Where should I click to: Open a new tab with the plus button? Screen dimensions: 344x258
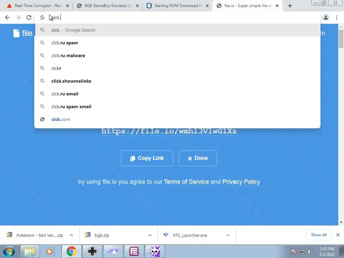point(290,6)
